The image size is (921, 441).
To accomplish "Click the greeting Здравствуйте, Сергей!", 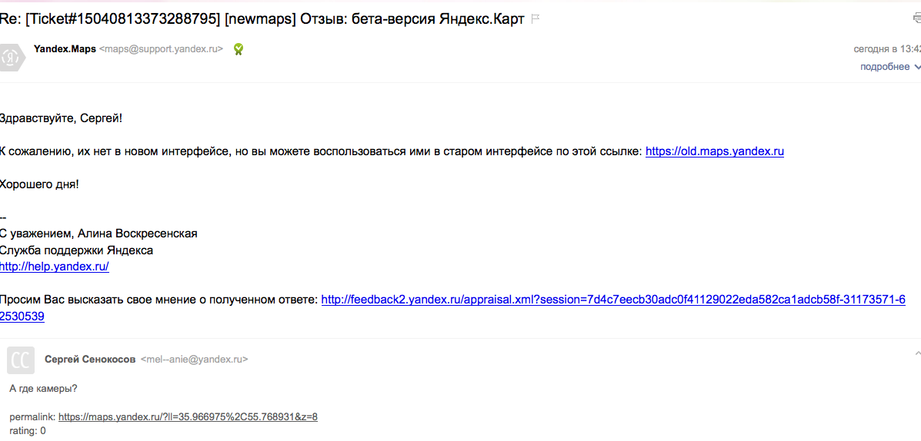I will (x=61, y=118).
